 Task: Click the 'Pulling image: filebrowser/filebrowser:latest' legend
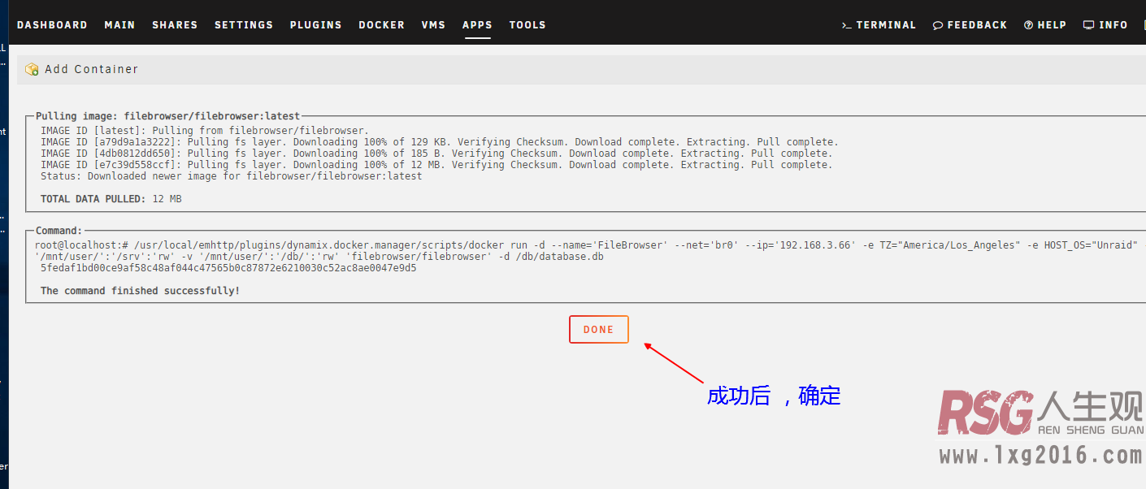point(167,116)
